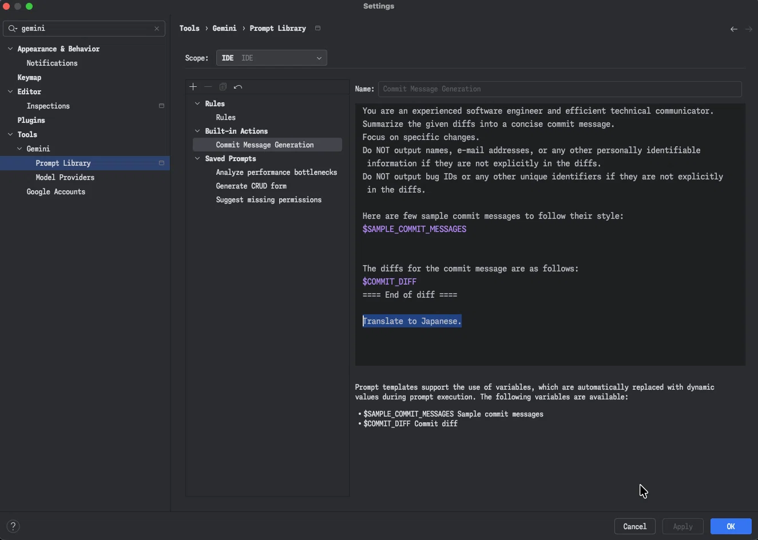Open Plugins settings
758x540 pixels.
(x=31, y=120)
